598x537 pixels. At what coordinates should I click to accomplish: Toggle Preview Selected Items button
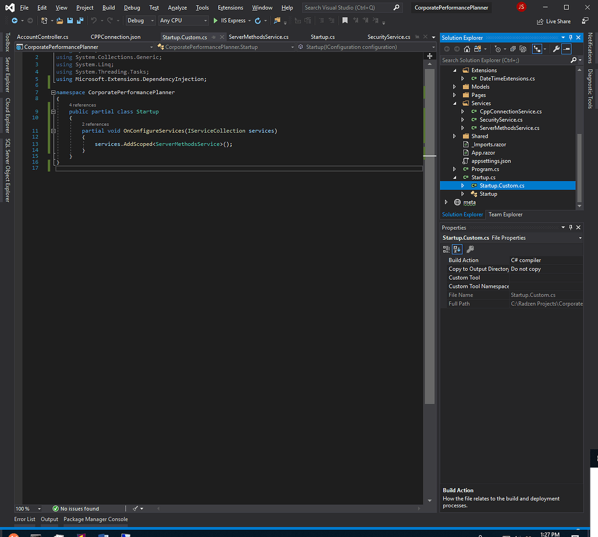[x=566, y=49]
